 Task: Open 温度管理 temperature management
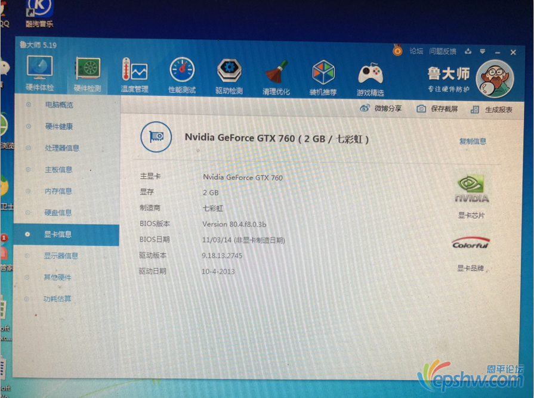click(134, 75)
